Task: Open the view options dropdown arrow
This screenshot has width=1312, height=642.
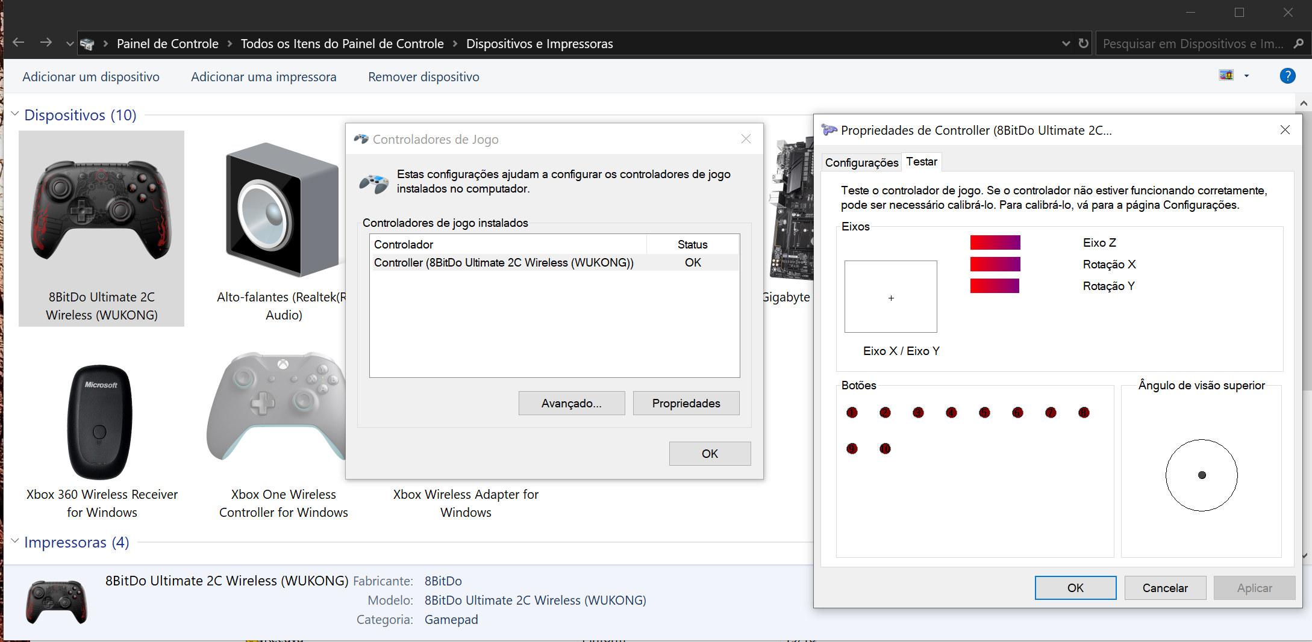Action: [1246, 76]
